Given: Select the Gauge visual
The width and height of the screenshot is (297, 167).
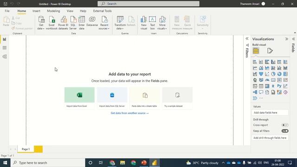Looking at the screenshot, I should pyautogui.click(x=267, y=80).
